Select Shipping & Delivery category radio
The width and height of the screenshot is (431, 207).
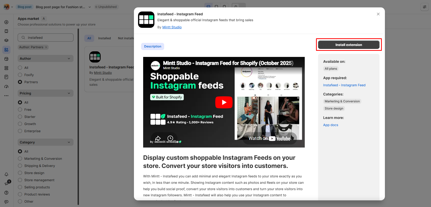(x=20, y=166)
